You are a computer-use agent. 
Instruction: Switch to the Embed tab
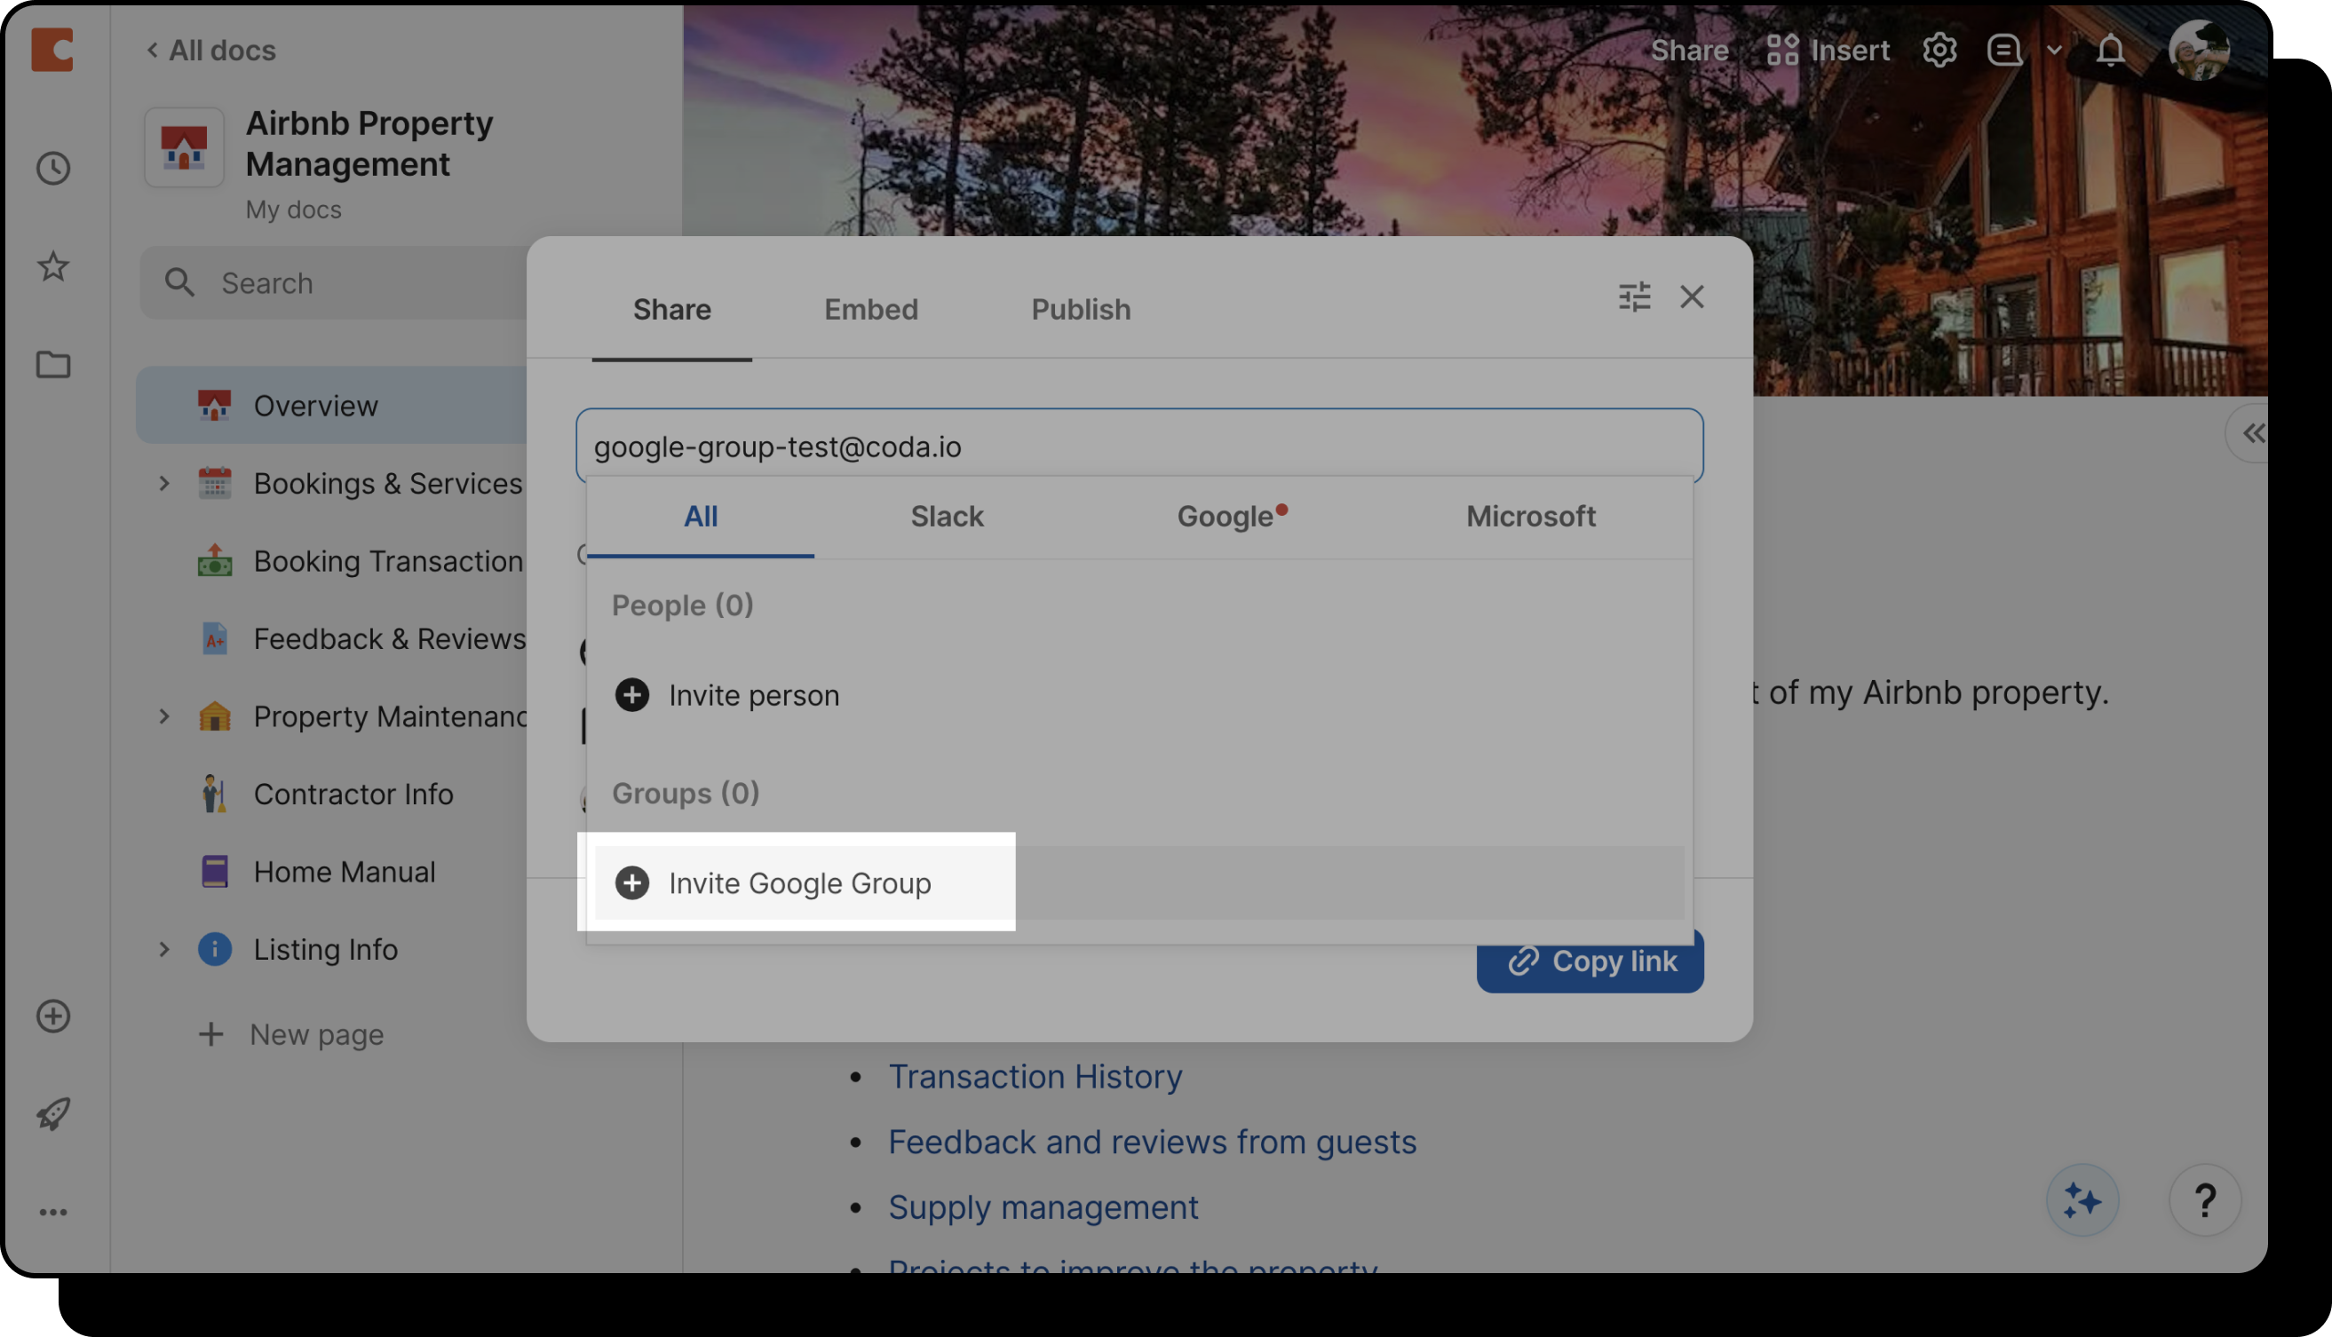[x=870, y=310]
